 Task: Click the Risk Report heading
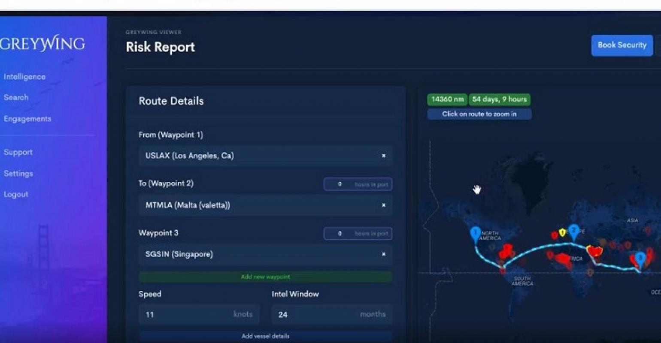[x=160, y=47]
